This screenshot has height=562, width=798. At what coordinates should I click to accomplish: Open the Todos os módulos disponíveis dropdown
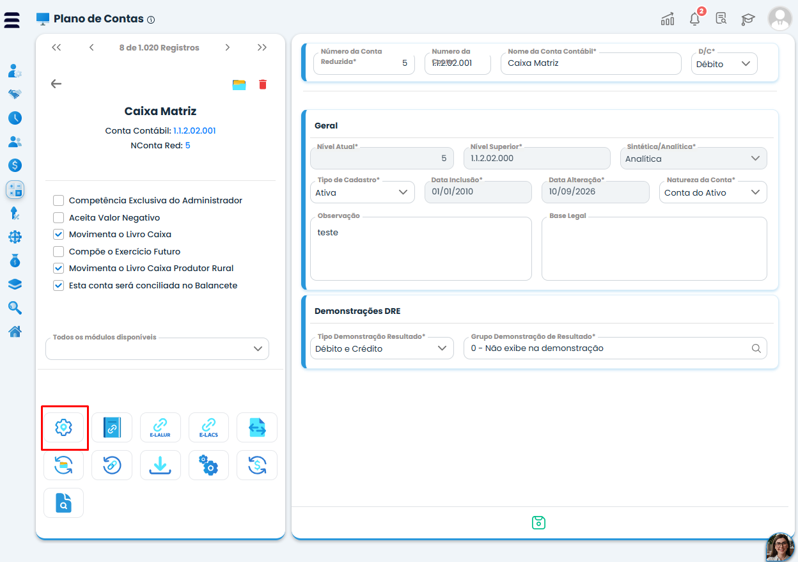pyautogui.click(x=157, y=348)
